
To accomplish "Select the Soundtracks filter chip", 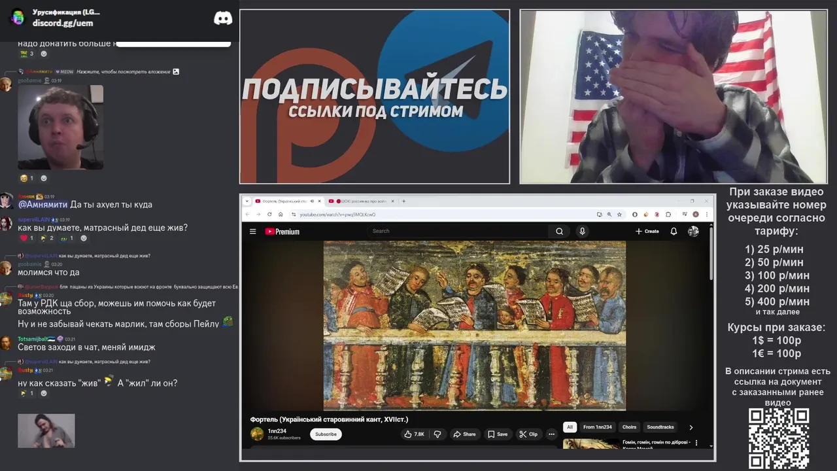I will 660,427.
